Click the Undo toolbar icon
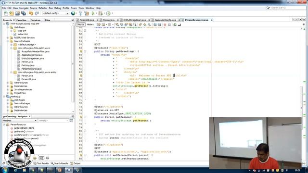This screenshot has width=308, height=173. point(31,13)
